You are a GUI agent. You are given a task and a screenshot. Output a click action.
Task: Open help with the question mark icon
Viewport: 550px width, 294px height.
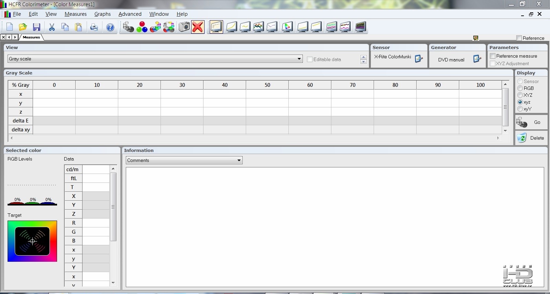[110, 27]
